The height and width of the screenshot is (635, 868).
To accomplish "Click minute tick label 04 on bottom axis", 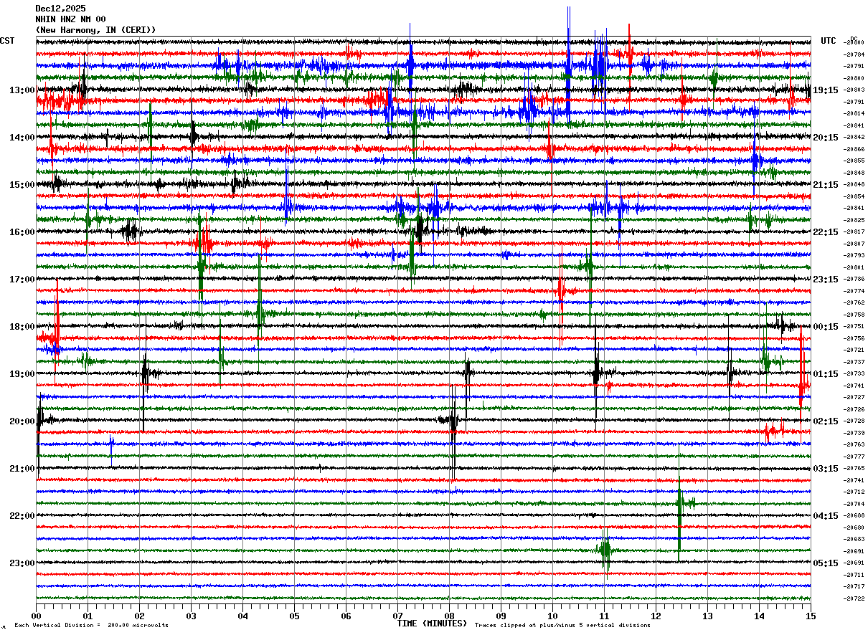I will 242,616.
